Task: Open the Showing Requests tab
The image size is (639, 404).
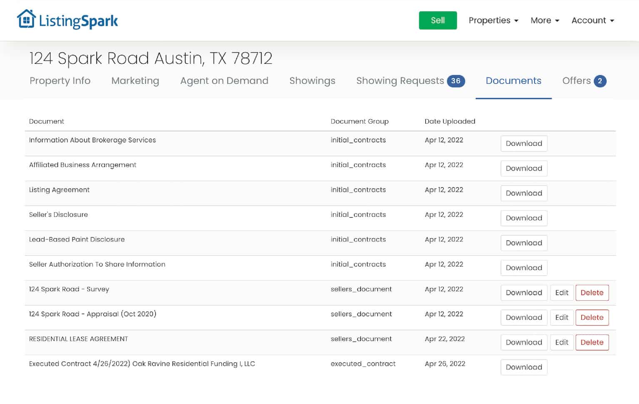Action: 410,81
